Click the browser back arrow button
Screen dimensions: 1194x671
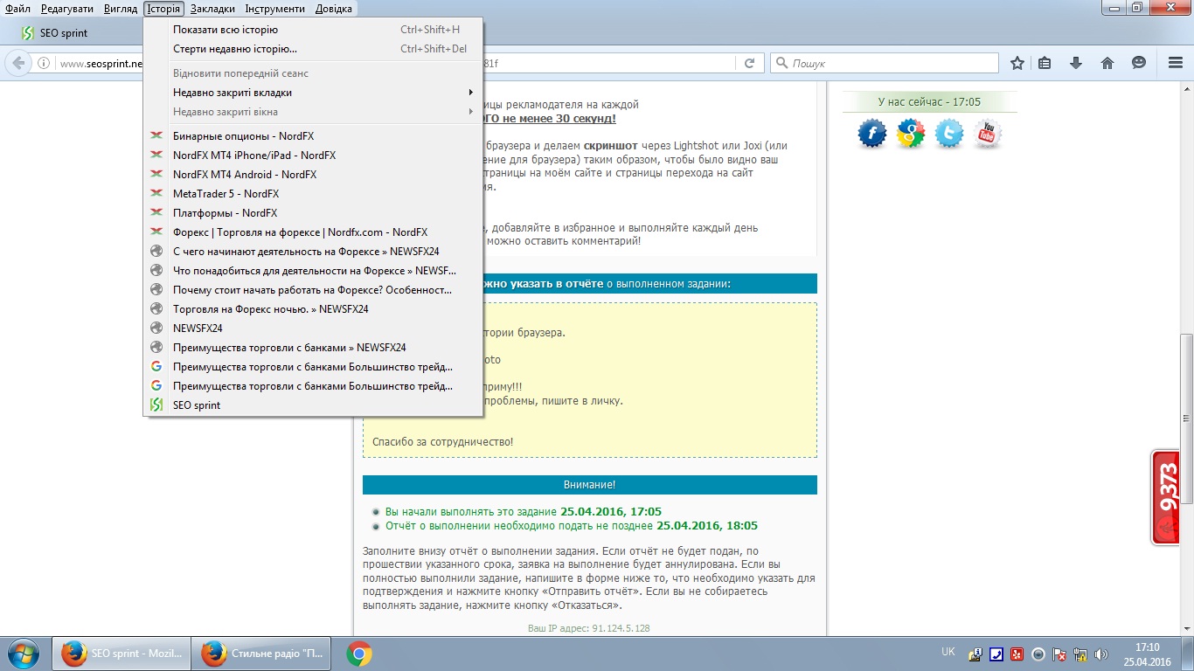(x=18, y=64)
